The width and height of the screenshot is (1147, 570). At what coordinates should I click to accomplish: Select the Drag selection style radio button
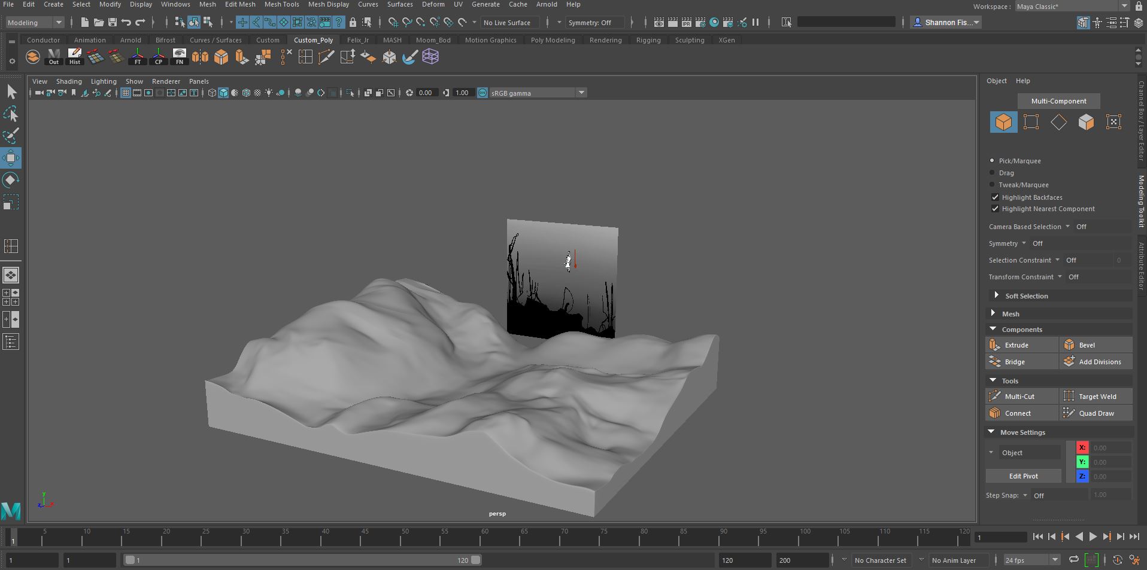[993, 173]
